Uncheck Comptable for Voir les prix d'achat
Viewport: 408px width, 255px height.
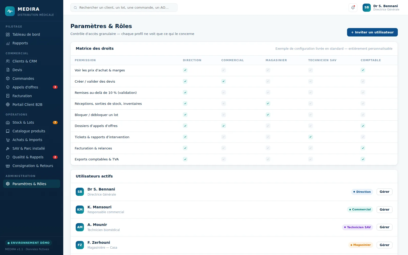pos(363,70)
